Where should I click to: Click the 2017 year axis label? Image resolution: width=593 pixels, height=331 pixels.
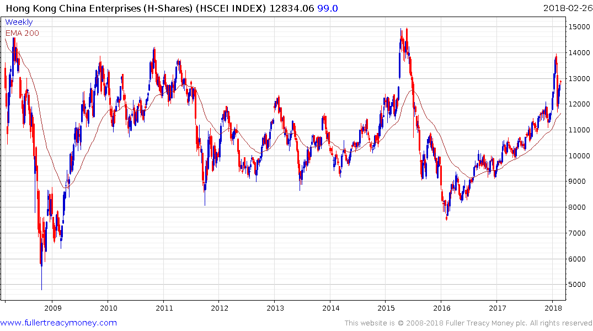498,308
